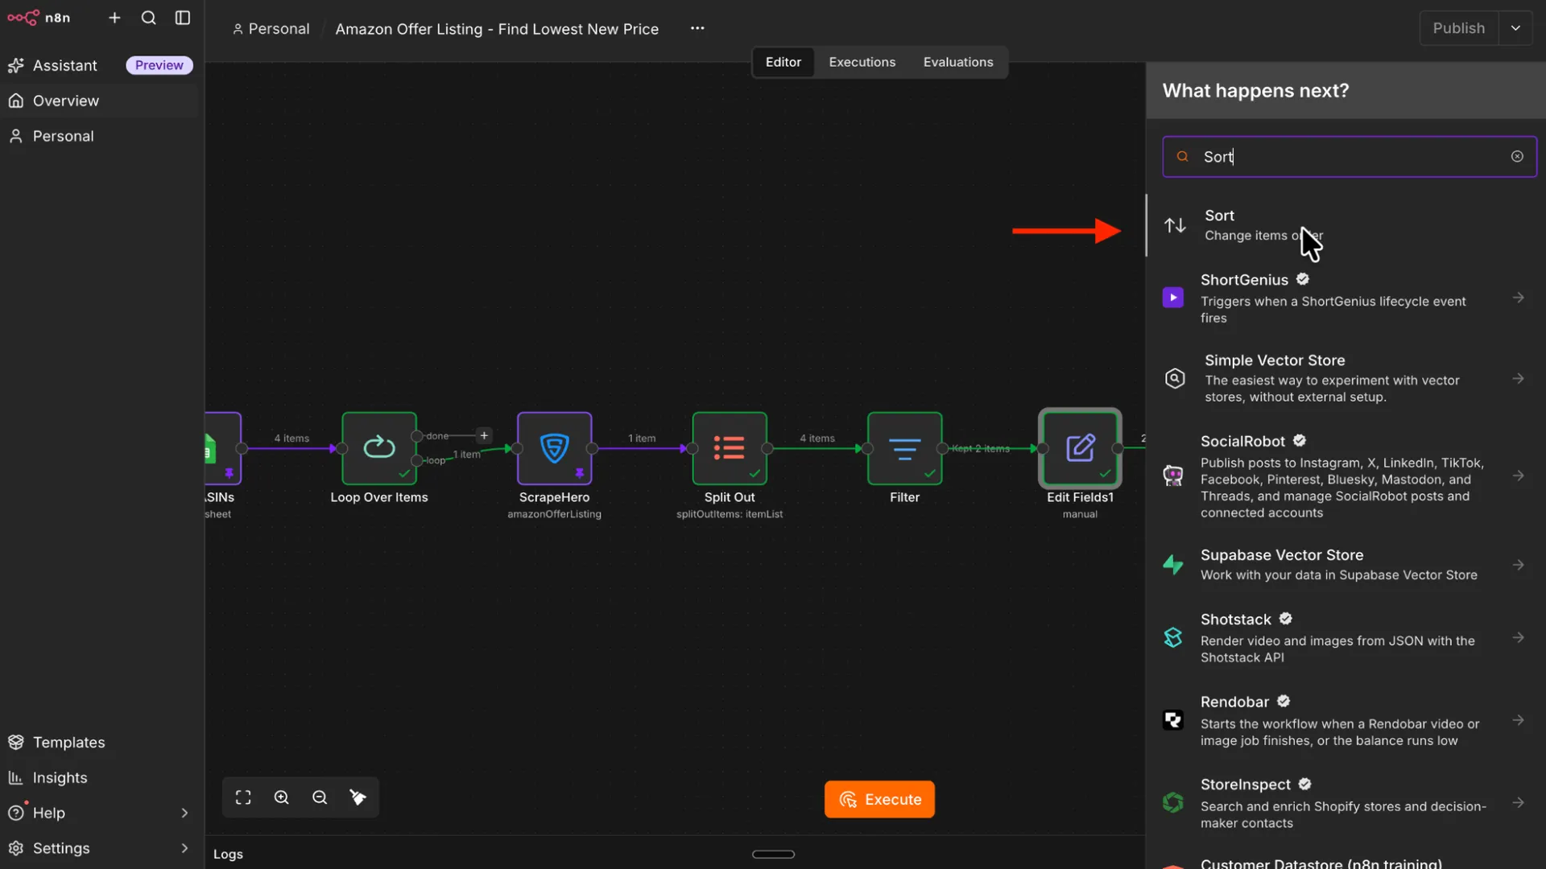1546x869 pixels.
Task: Click the Sort search input field
Action: point(1350,157)
